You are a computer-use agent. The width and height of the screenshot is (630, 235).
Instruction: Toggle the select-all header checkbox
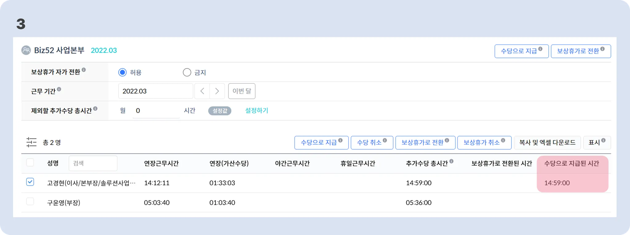[30, 162]
